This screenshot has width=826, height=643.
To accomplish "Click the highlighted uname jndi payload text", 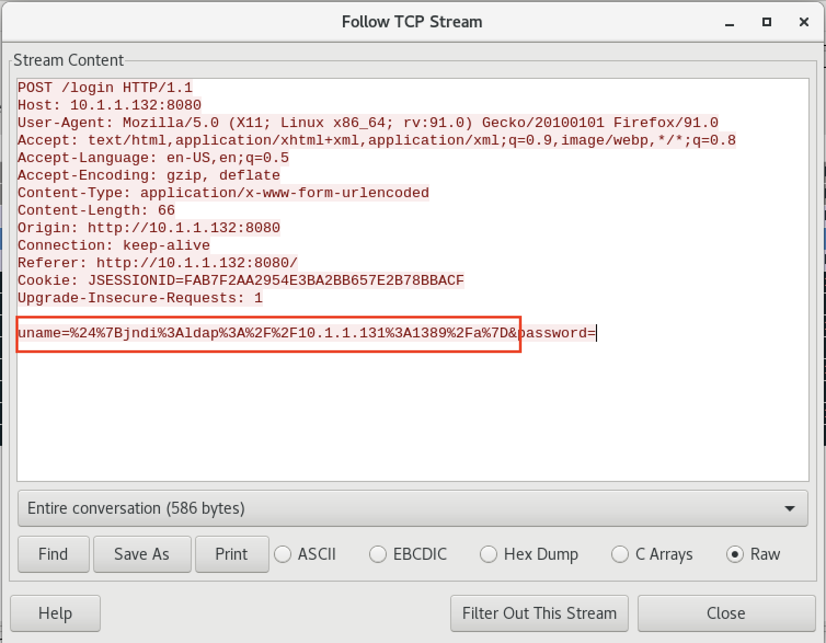I will coord(267,333).
